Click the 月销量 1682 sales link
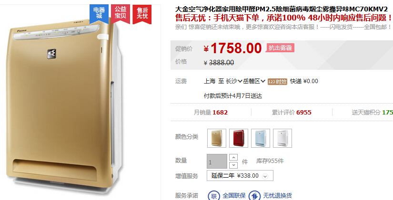This screenshot has height=200, width=393. [x=211, y=113]
